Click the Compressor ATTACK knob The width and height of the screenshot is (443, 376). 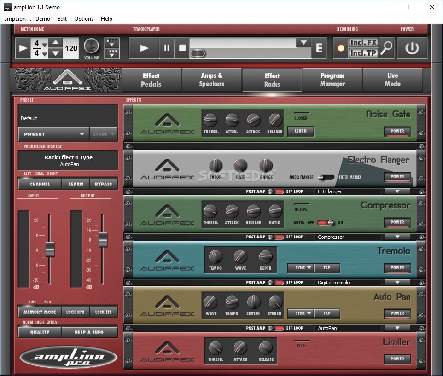[x=232, y=211]
